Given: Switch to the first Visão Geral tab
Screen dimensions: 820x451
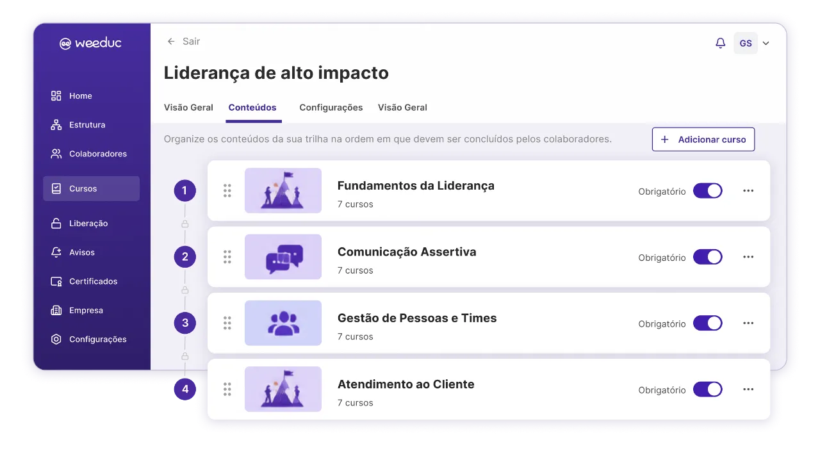Looking at the screenshot, I should pos(188,108).
